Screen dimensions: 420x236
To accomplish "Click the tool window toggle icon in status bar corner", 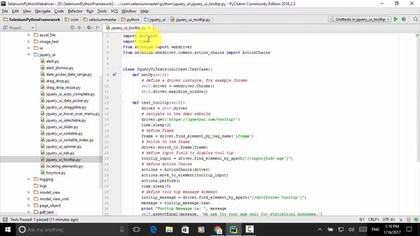I will pos(5,220).
